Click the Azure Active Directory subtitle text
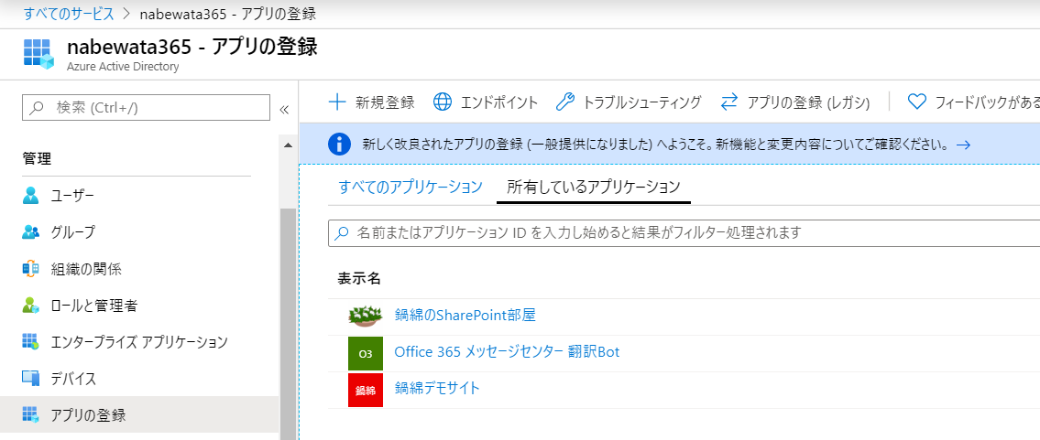The width and height of the screenshot is (1040, 440). 123,67
